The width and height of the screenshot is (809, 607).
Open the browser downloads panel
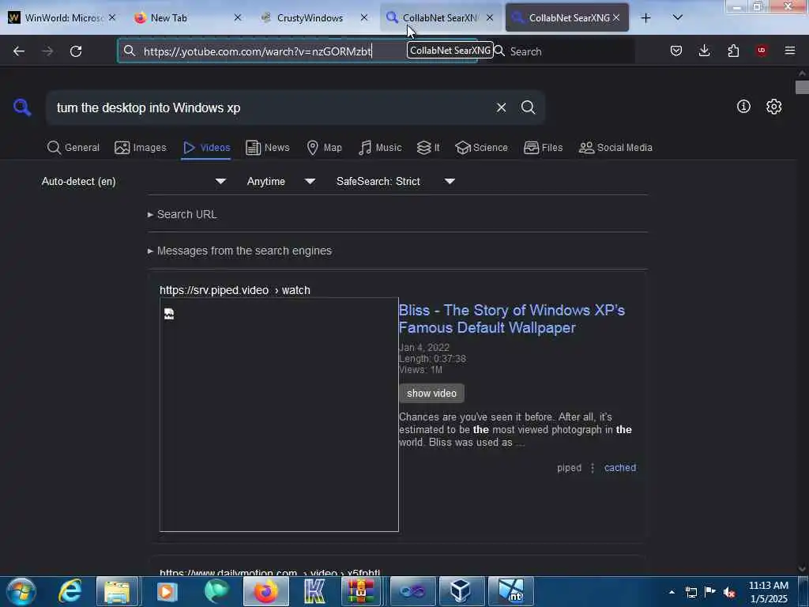pos(704,51)
